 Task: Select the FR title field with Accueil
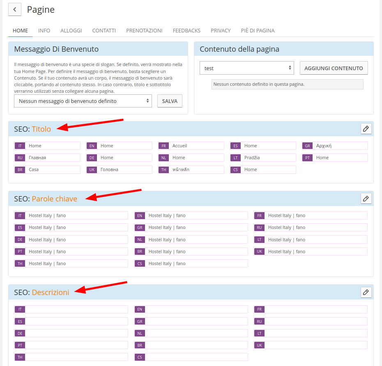(x=197, y=146)
